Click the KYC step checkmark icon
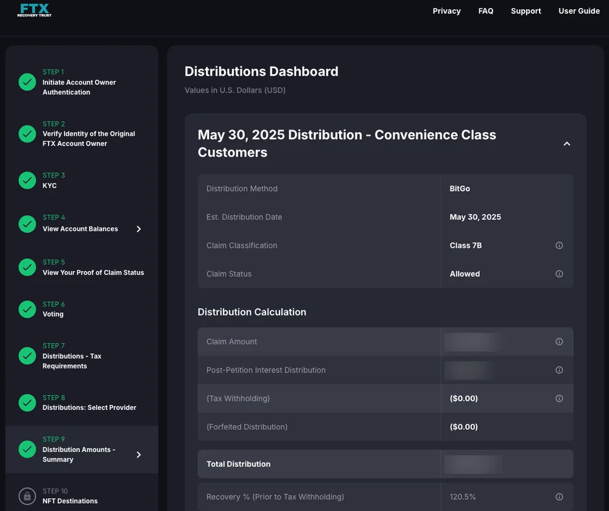This screenshot has height=511, width=609. coord(27,180)
